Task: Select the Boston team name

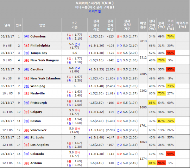Action: pos(35,121)
